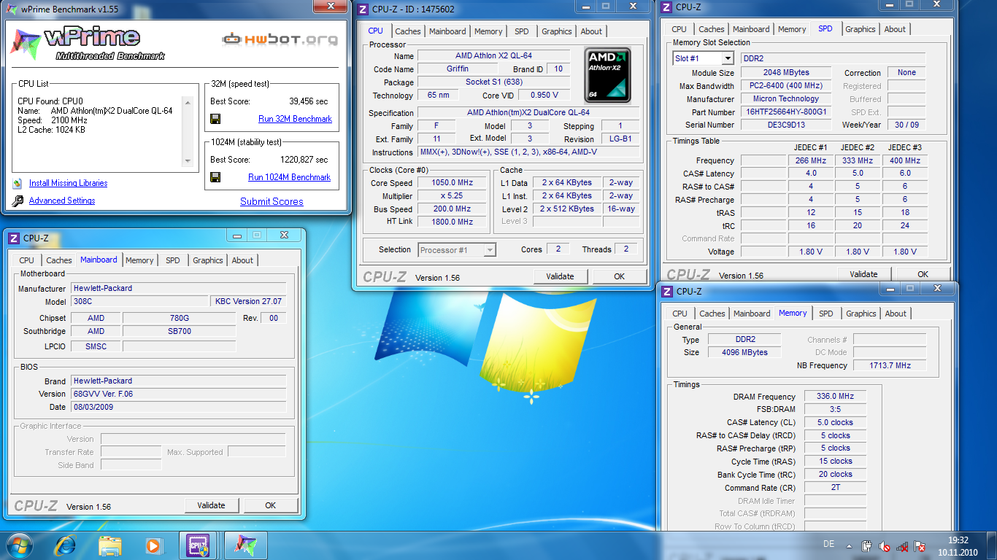Show hidden tray icons arrow
This screenshot has width=997, height=560.
coord(849,545)
